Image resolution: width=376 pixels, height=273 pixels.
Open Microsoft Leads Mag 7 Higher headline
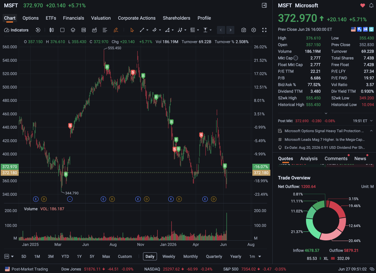324,139
